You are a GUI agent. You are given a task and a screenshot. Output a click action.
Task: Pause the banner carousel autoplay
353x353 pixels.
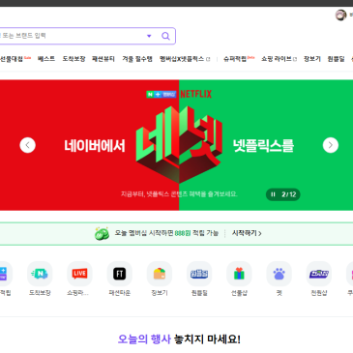273,194
